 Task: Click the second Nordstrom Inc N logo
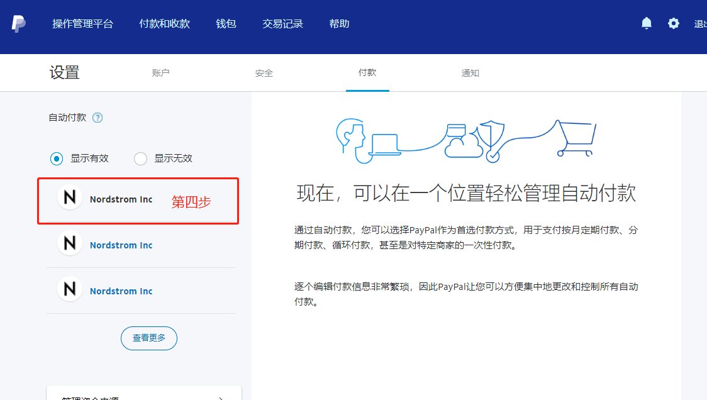pyautogui.click(x=69, y=245)
